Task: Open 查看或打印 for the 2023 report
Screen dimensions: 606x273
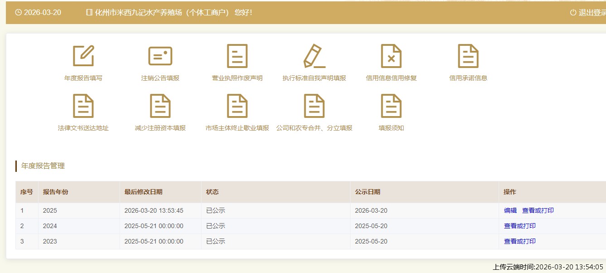Action: [519, 241]
